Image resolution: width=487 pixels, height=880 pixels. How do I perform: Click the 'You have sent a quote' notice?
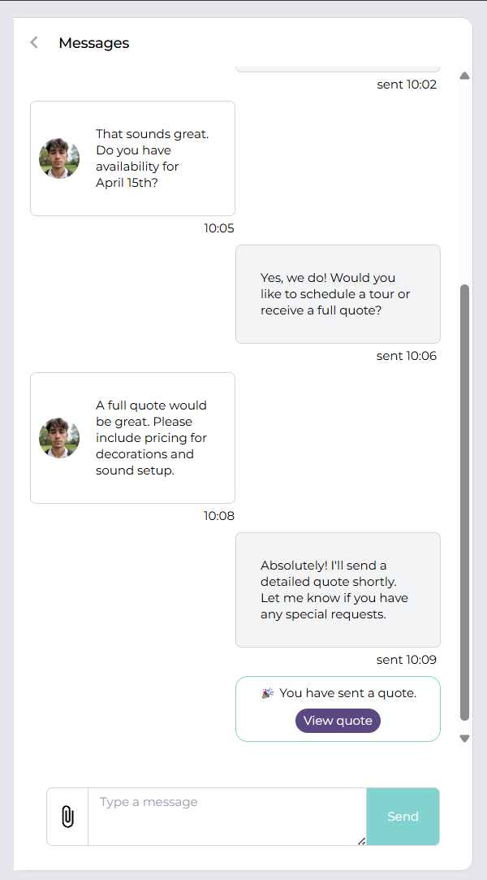click(x=338, y=709)
